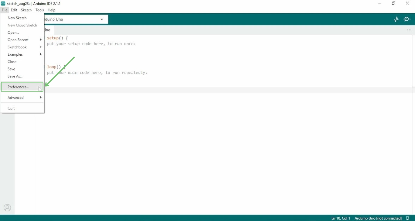The height and width of the screenshot is (221, 415).
Task: Open the Edit menu
Action: 14,10
